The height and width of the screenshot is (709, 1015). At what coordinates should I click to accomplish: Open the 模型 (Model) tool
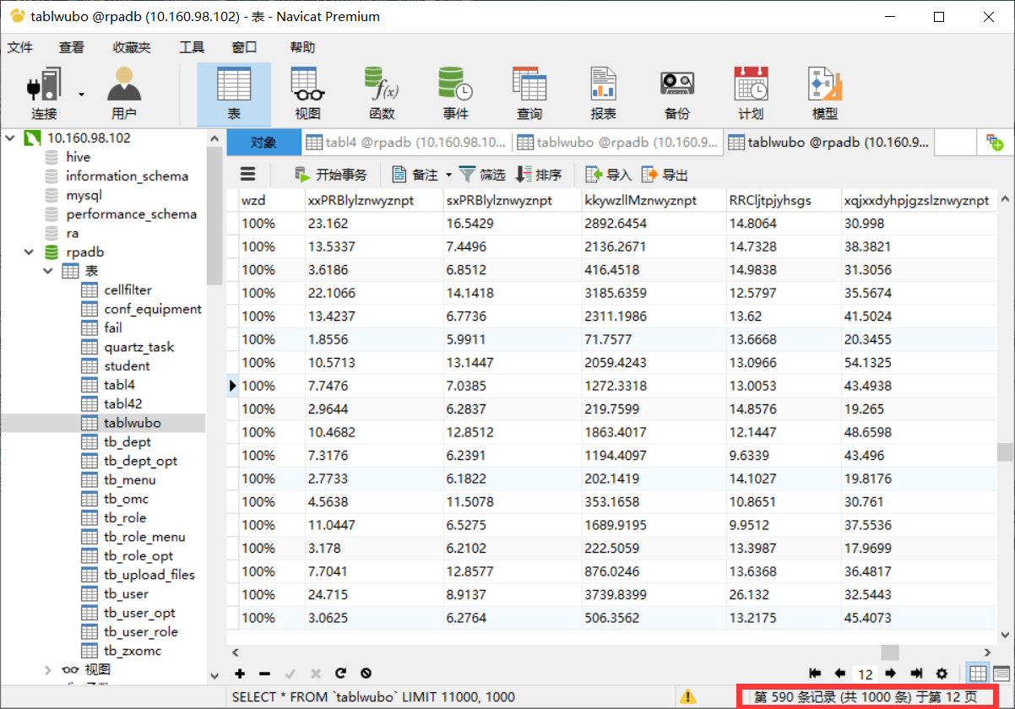[823, 91]
